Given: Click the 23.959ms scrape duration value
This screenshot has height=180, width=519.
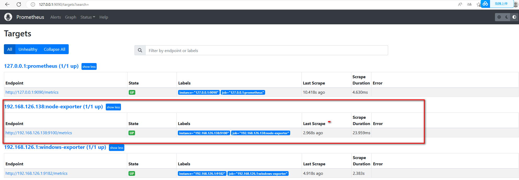Looking at the screenshot, I should (x=361, y=133).
